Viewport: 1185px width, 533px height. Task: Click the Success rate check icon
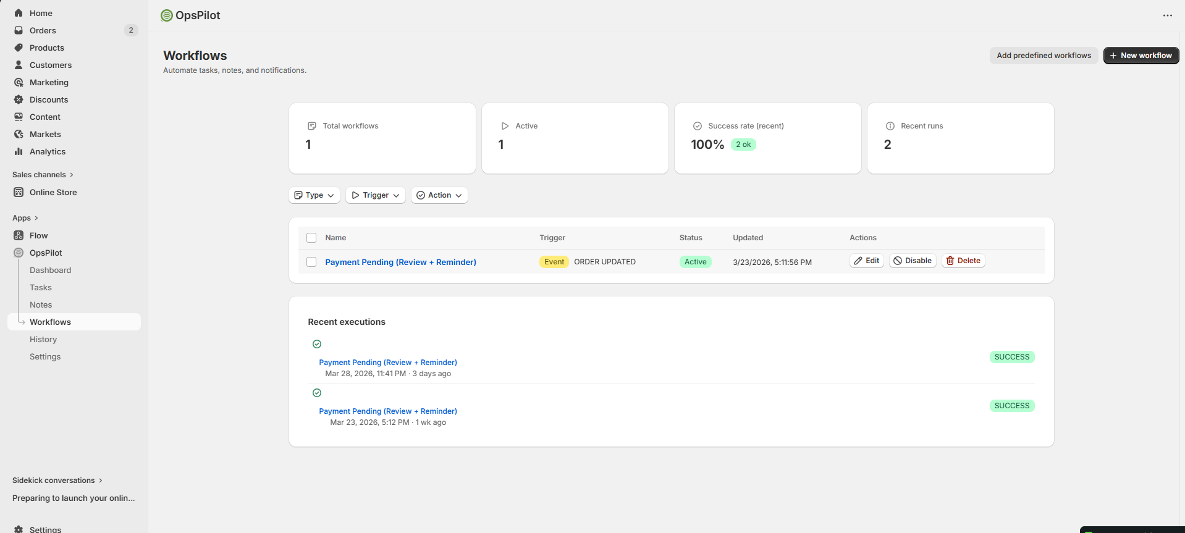click(698, 126)
